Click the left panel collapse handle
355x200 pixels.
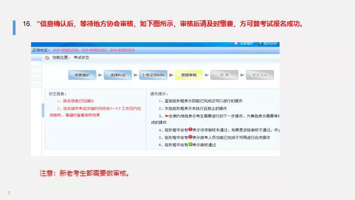pos(43,110)
